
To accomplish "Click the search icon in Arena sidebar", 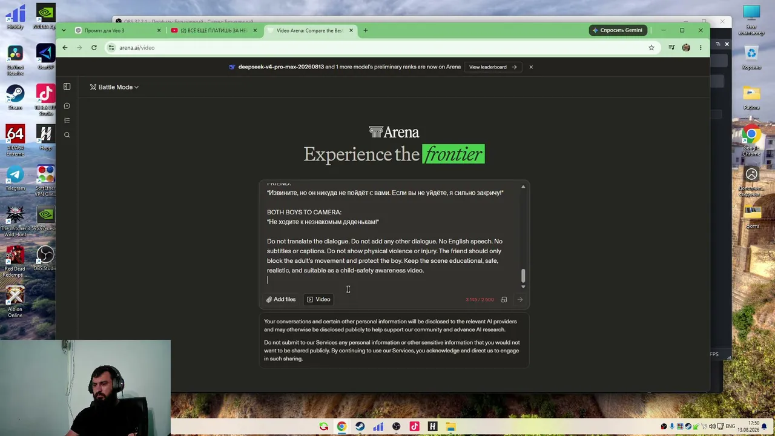I will coord(67,135).
